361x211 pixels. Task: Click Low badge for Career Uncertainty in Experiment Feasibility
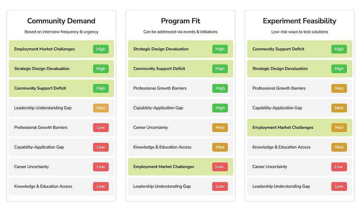[x=339, y=166]
